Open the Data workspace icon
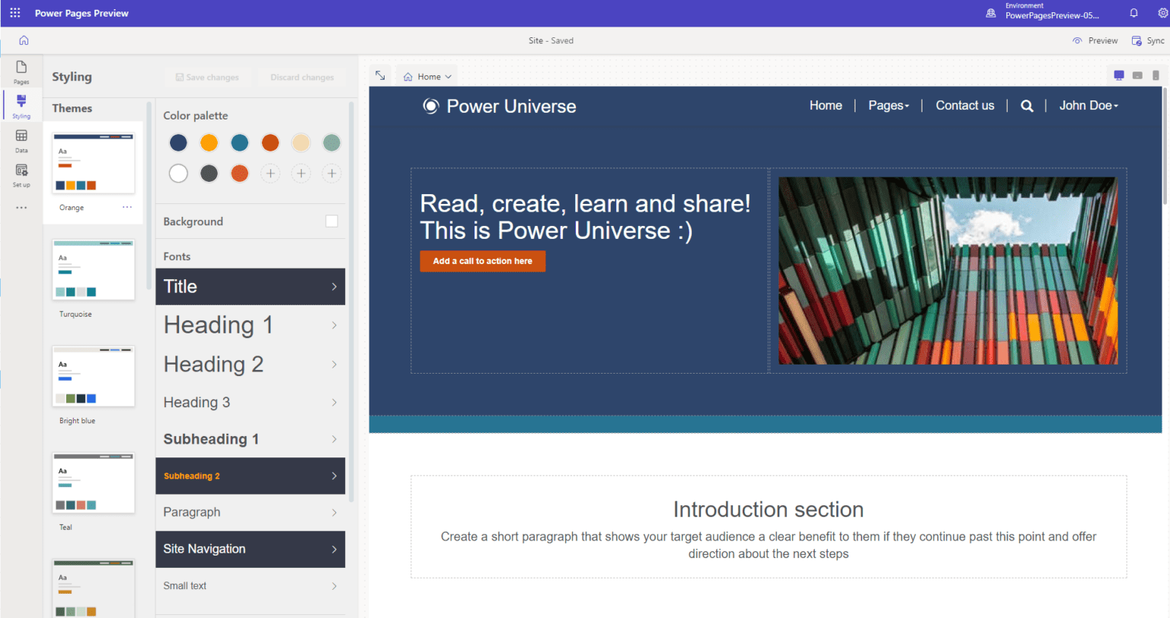 [21, 141]
